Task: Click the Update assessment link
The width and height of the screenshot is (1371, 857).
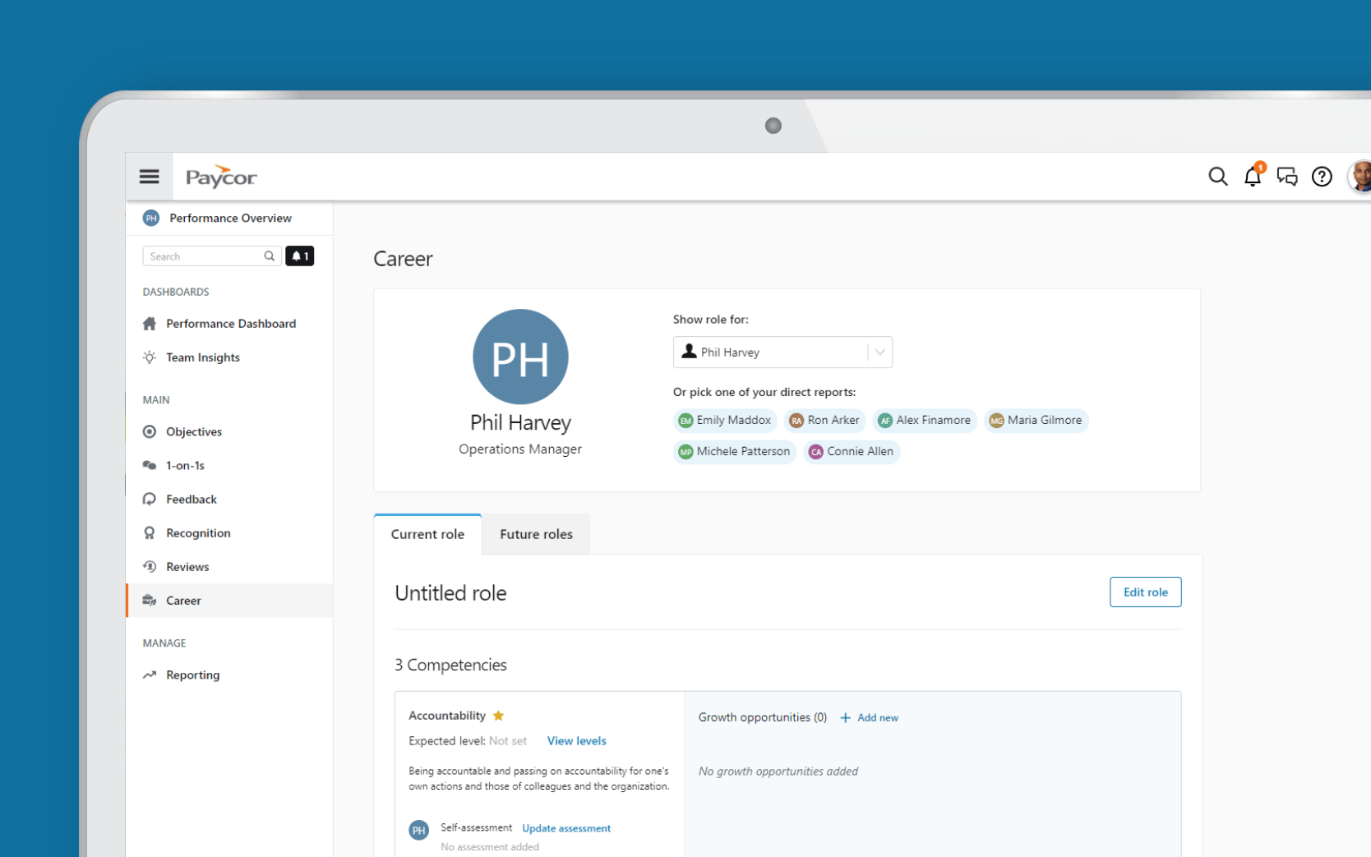Action: click(566, 828)
